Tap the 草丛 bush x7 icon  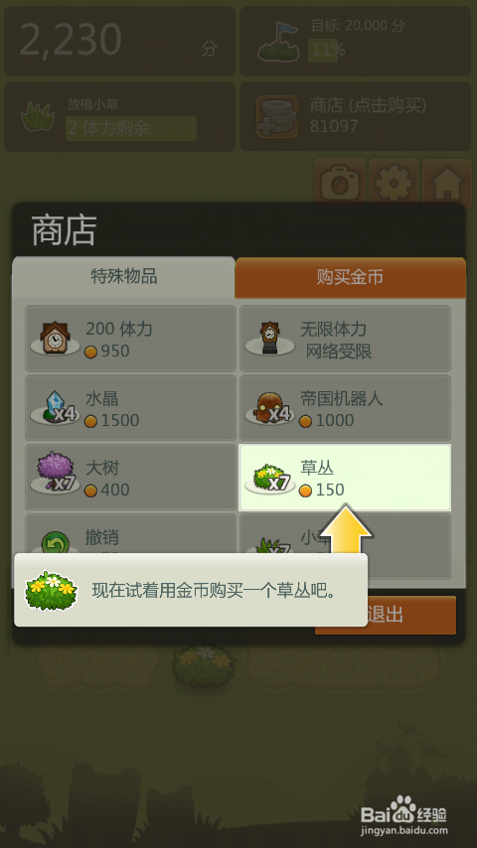point(269,477)
